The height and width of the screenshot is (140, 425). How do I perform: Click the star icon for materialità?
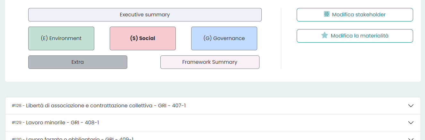(x=325, y=36)
